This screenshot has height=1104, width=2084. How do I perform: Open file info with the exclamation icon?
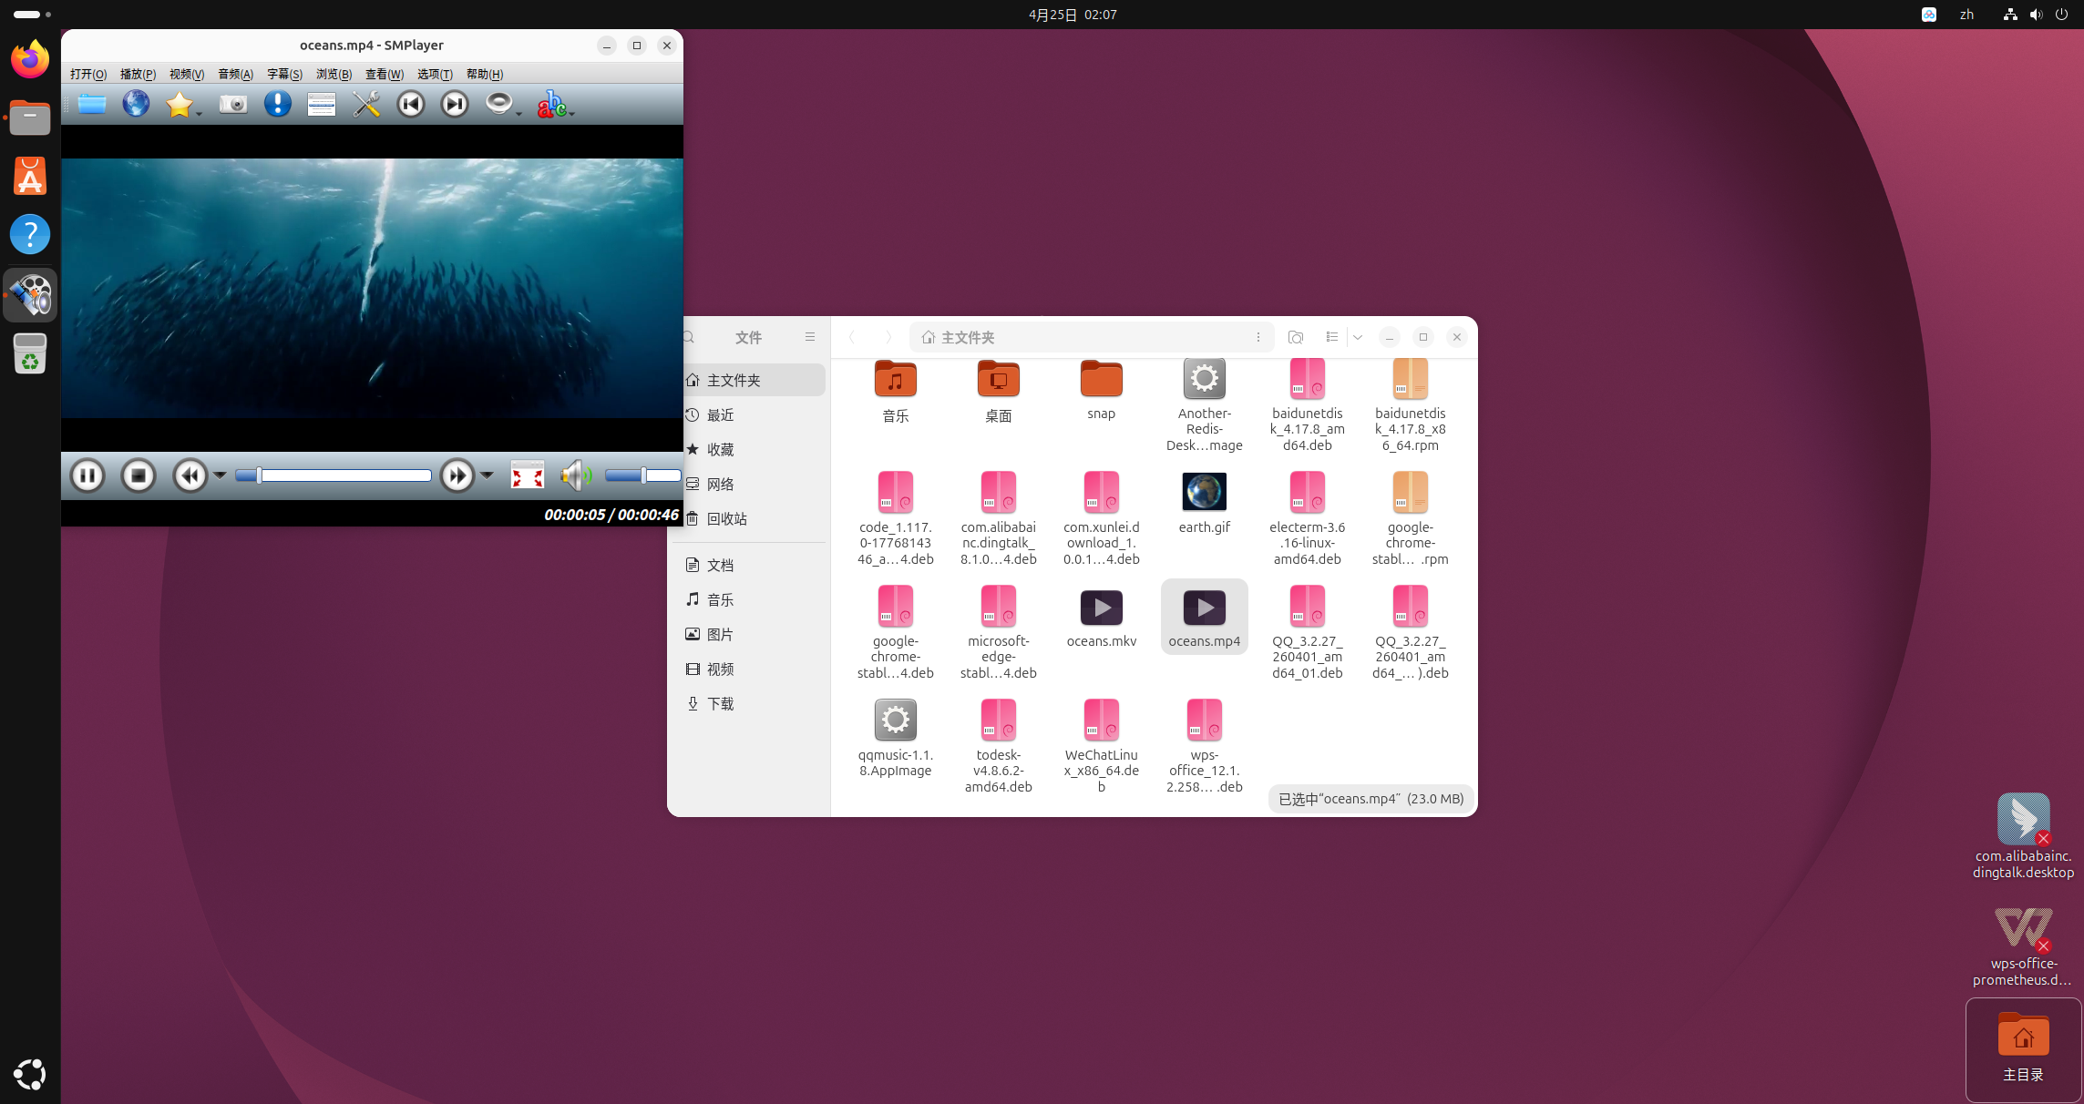tap(277, 104)
